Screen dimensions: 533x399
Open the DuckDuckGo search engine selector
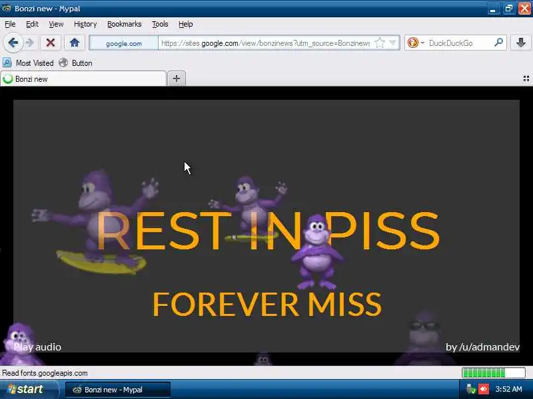click(x=415, y=43)
